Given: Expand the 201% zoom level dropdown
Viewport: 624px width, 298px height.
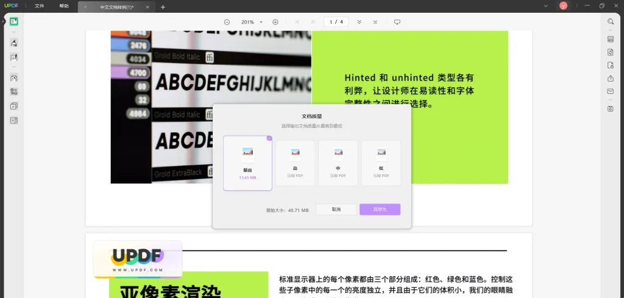Looking at the screenshot, I should pos(261,22).
